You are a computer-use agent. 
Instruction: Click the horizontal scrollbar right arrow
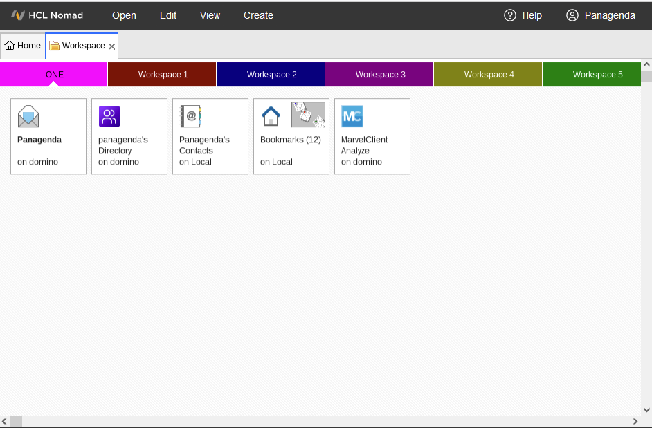click(635, 421)
